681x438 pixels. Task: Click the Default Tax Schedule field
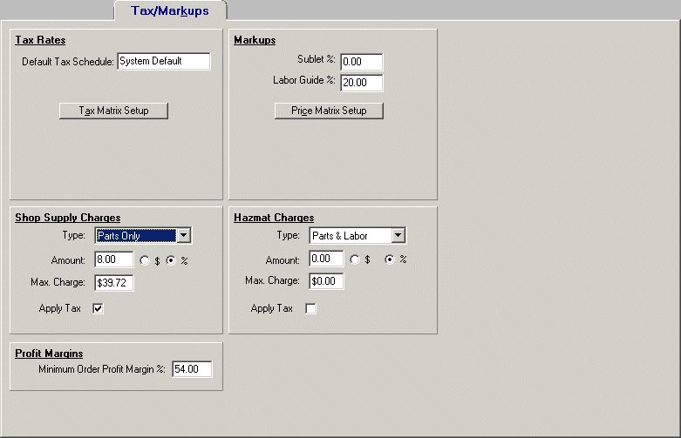coord(163,61)
